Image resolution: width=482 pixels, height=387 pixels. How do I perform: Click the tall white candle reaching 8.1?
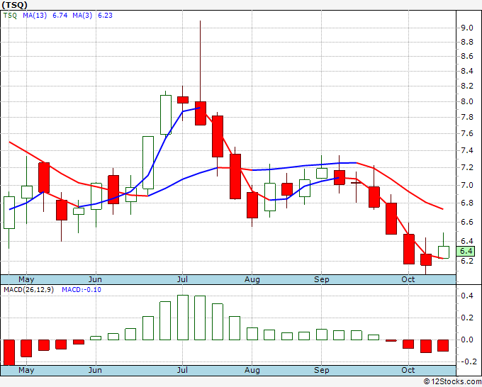pos(166,115)
